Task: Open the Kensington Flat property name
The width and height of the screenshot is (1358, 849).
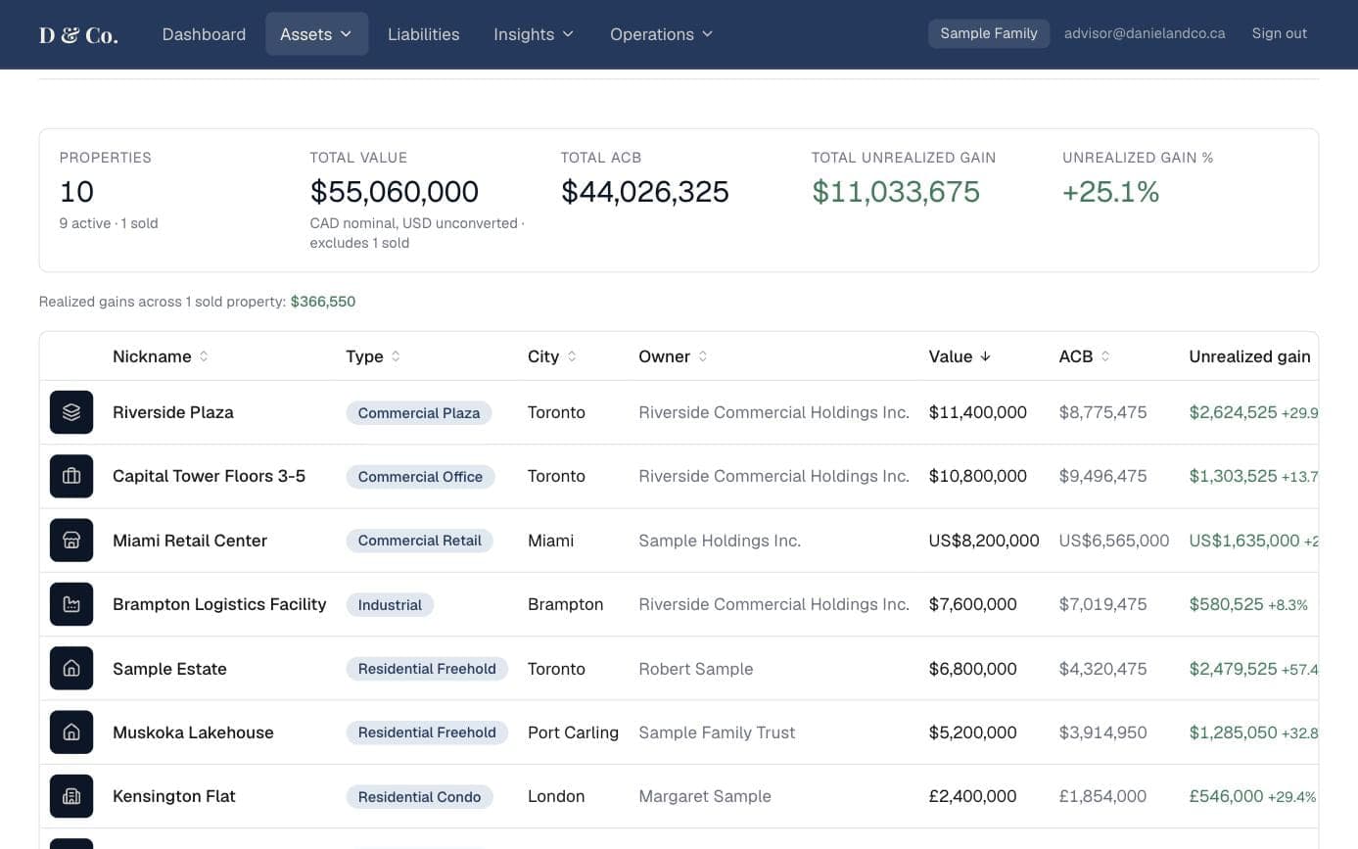Action: tap(174, 796)
